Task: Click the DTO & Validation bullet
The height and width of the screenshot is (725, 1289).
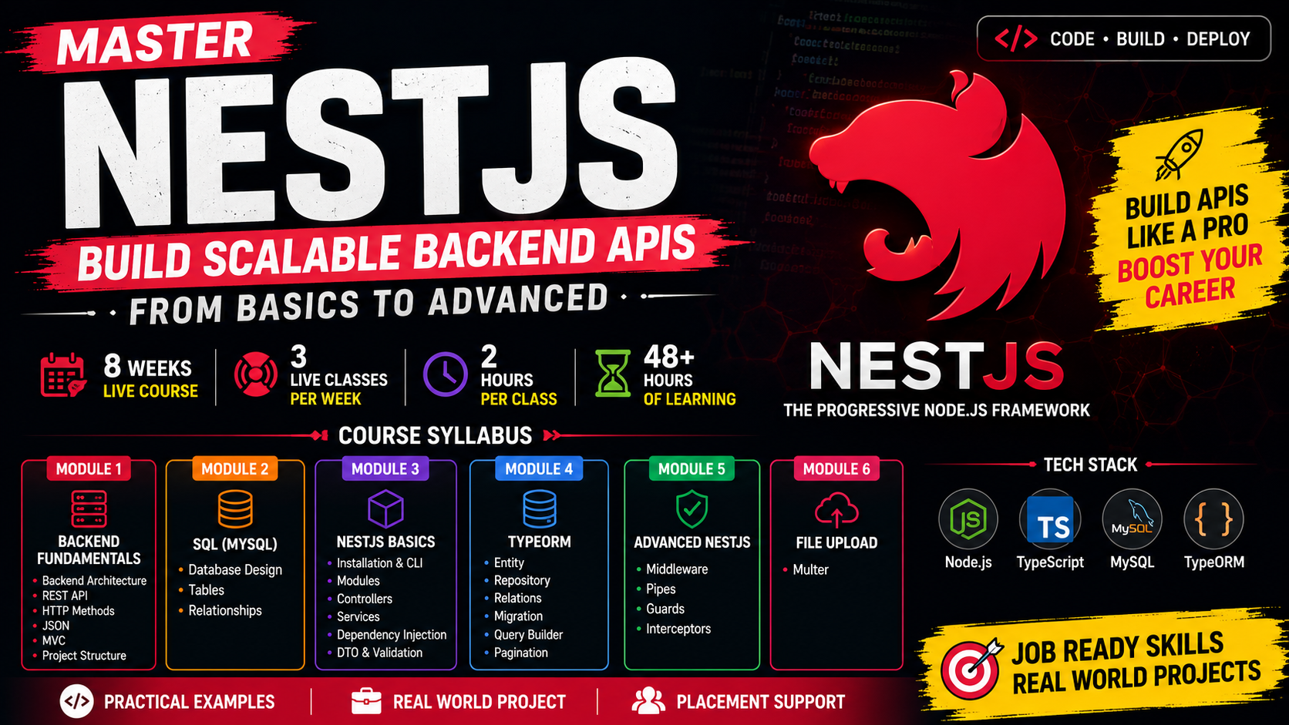Action: (379, 653)
